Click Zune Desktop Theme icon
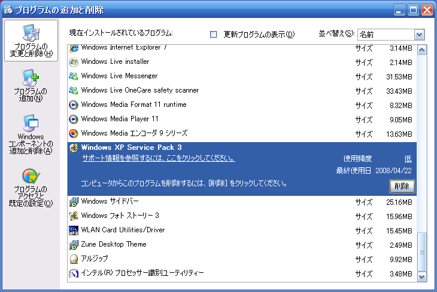437x292 pixels. 74,245
